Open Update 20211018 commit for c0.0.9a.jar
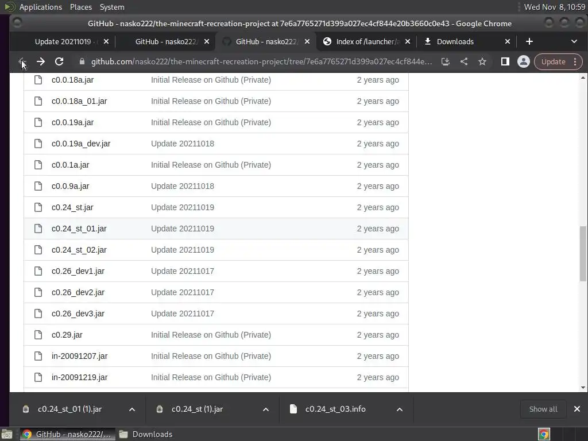588x441 pixels. [183, 186]
